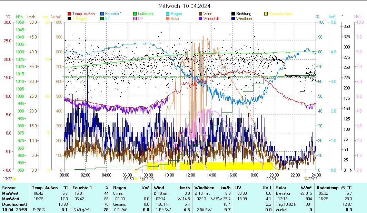Click the '2 Bft SW' gust reading
Viewport: 367px width, 213px height.
[204, 210]
